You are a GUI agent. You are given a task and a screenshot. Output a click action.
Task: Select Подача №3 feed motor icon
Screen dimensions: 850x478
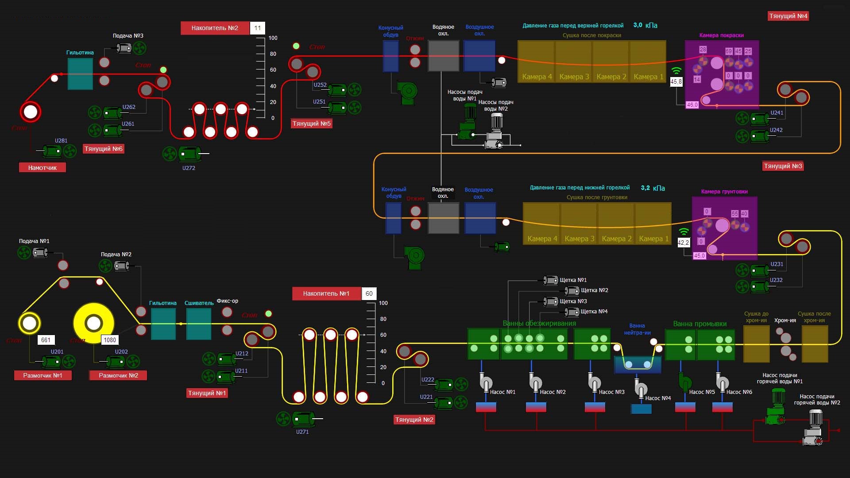tap(124, 48)
